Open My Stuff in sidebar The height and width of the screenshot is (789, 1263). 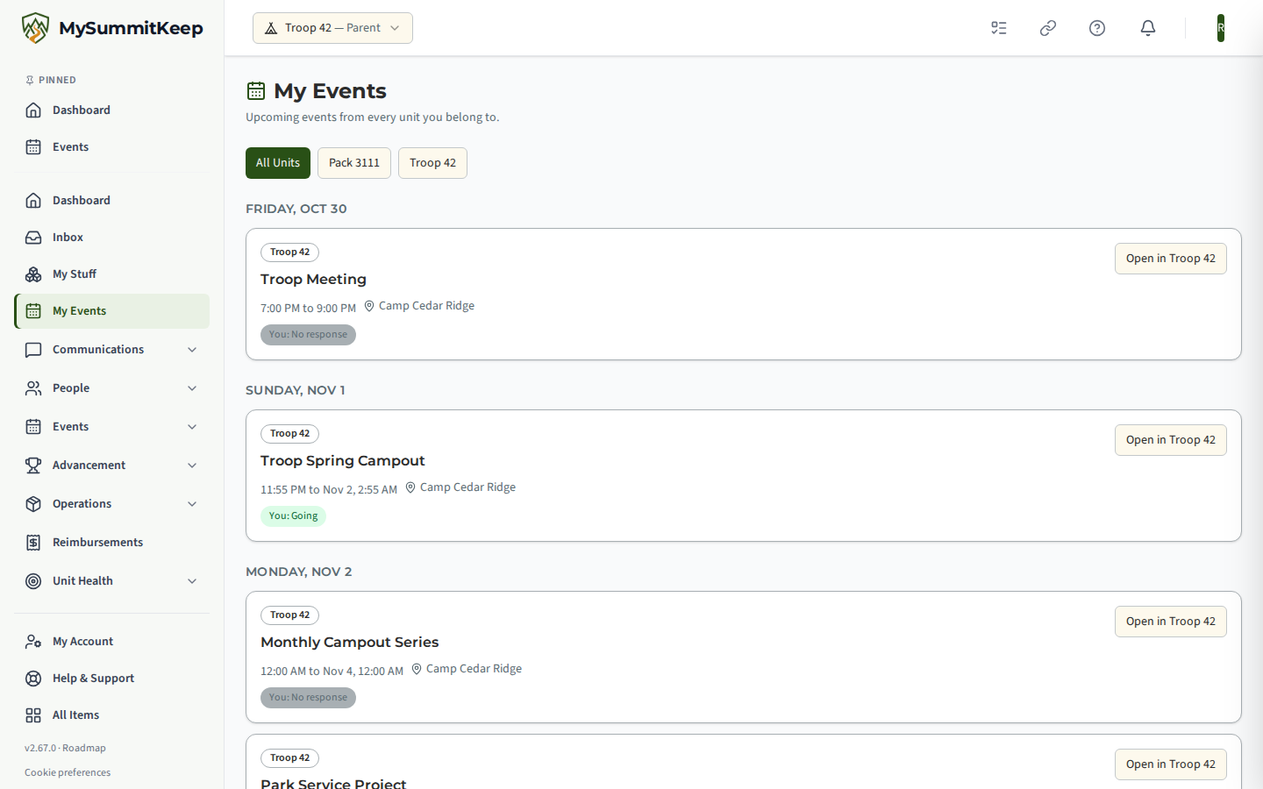tap(111, 274)
